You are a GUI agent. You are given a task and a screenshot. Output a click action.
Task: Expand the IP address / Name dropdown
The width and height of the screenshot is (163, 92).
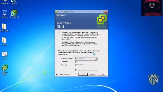[x=96, y=59]
